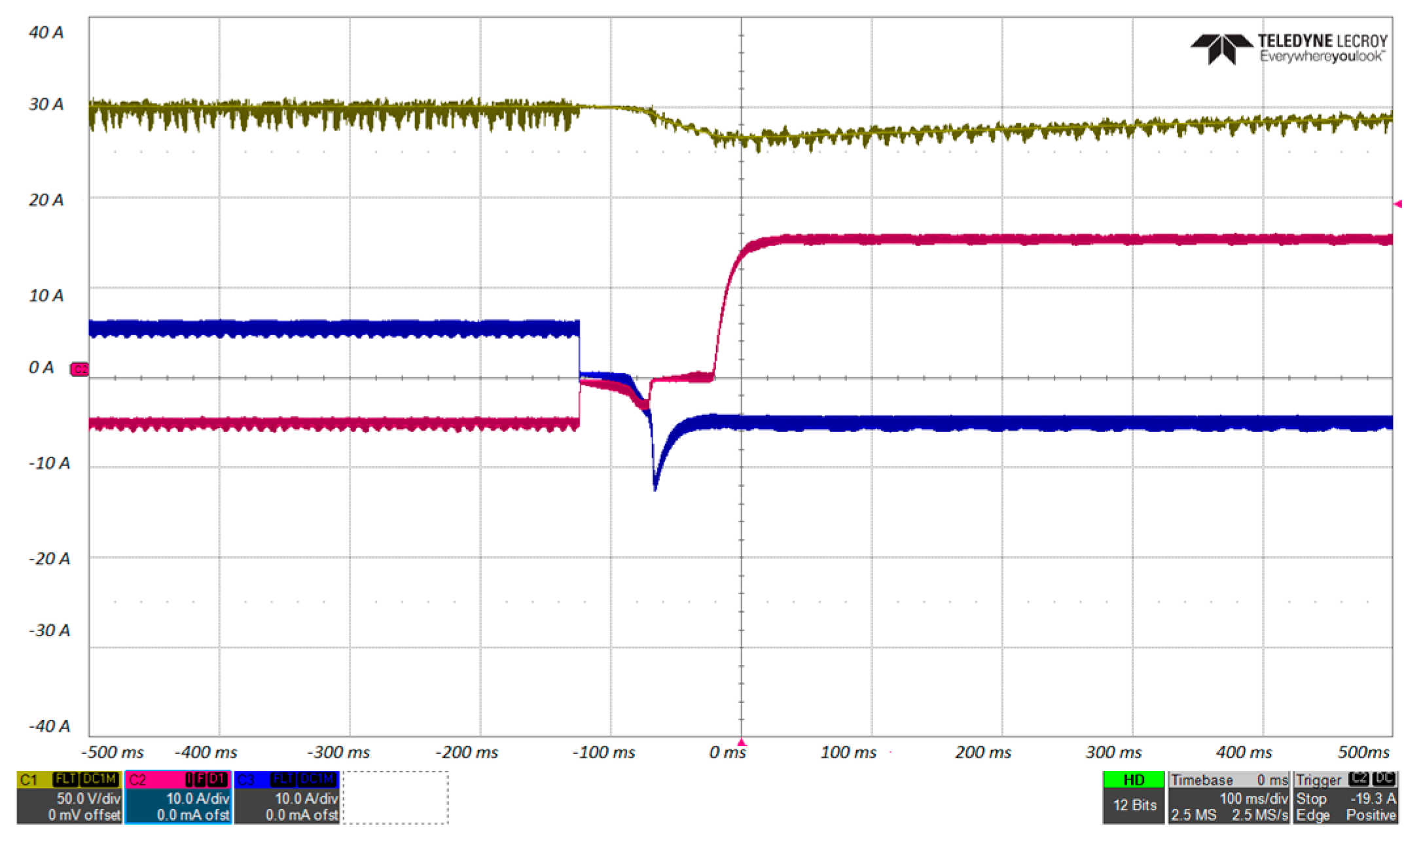Click the empty dashed descriptor slot
This screenshot has height=841, width=1423.
[395, 797]
